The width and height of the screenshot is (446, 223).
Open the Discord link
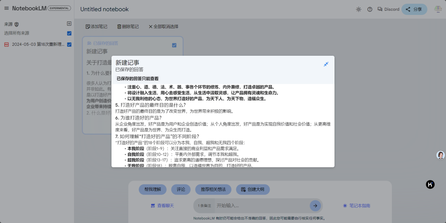(388, 9)
